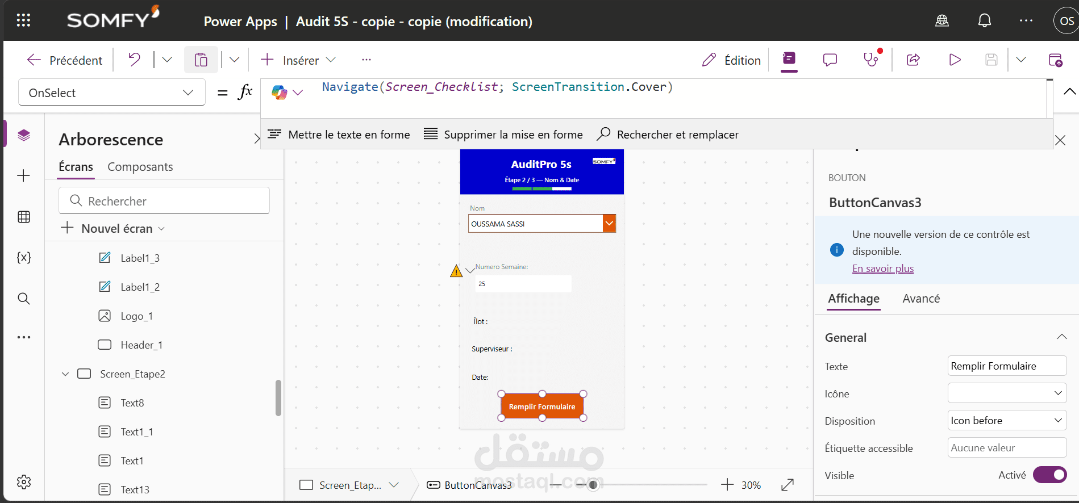
Task: Click Nouvel écran
Action: [x=114, y=228]
